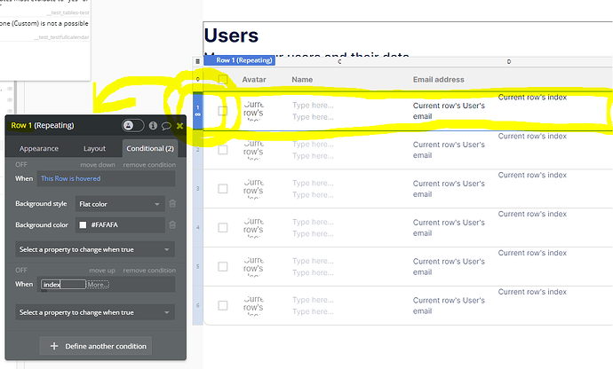Remove the This Row is hovered condition
613x369 pixels.
point(149,165)
